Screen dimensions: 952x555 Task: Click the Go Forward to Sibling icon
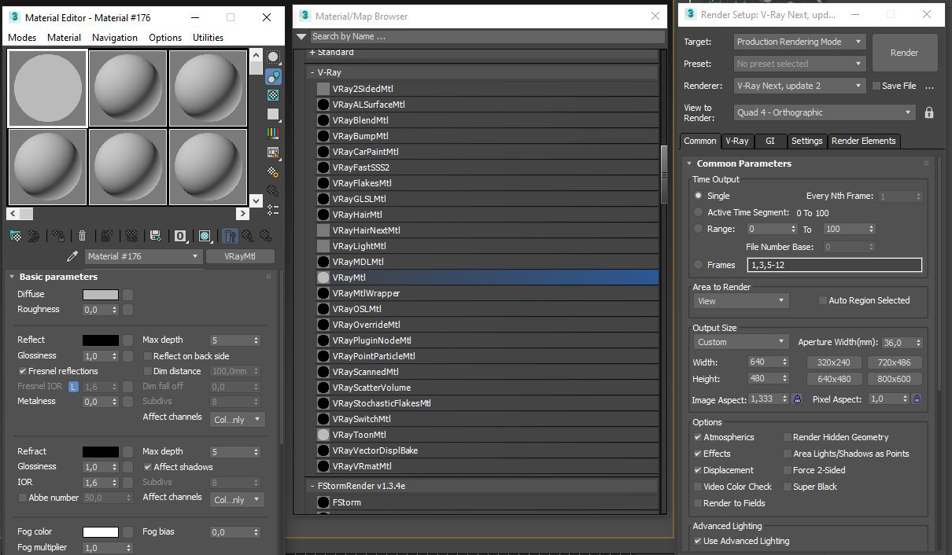tap(266, 235)
